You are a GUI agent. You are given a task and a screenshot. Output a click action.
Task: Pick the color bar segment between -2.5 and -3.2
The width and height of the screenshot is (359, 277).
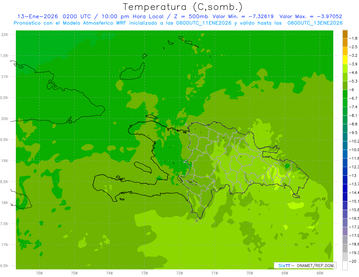pyautogui.click(x=345, y=51)
